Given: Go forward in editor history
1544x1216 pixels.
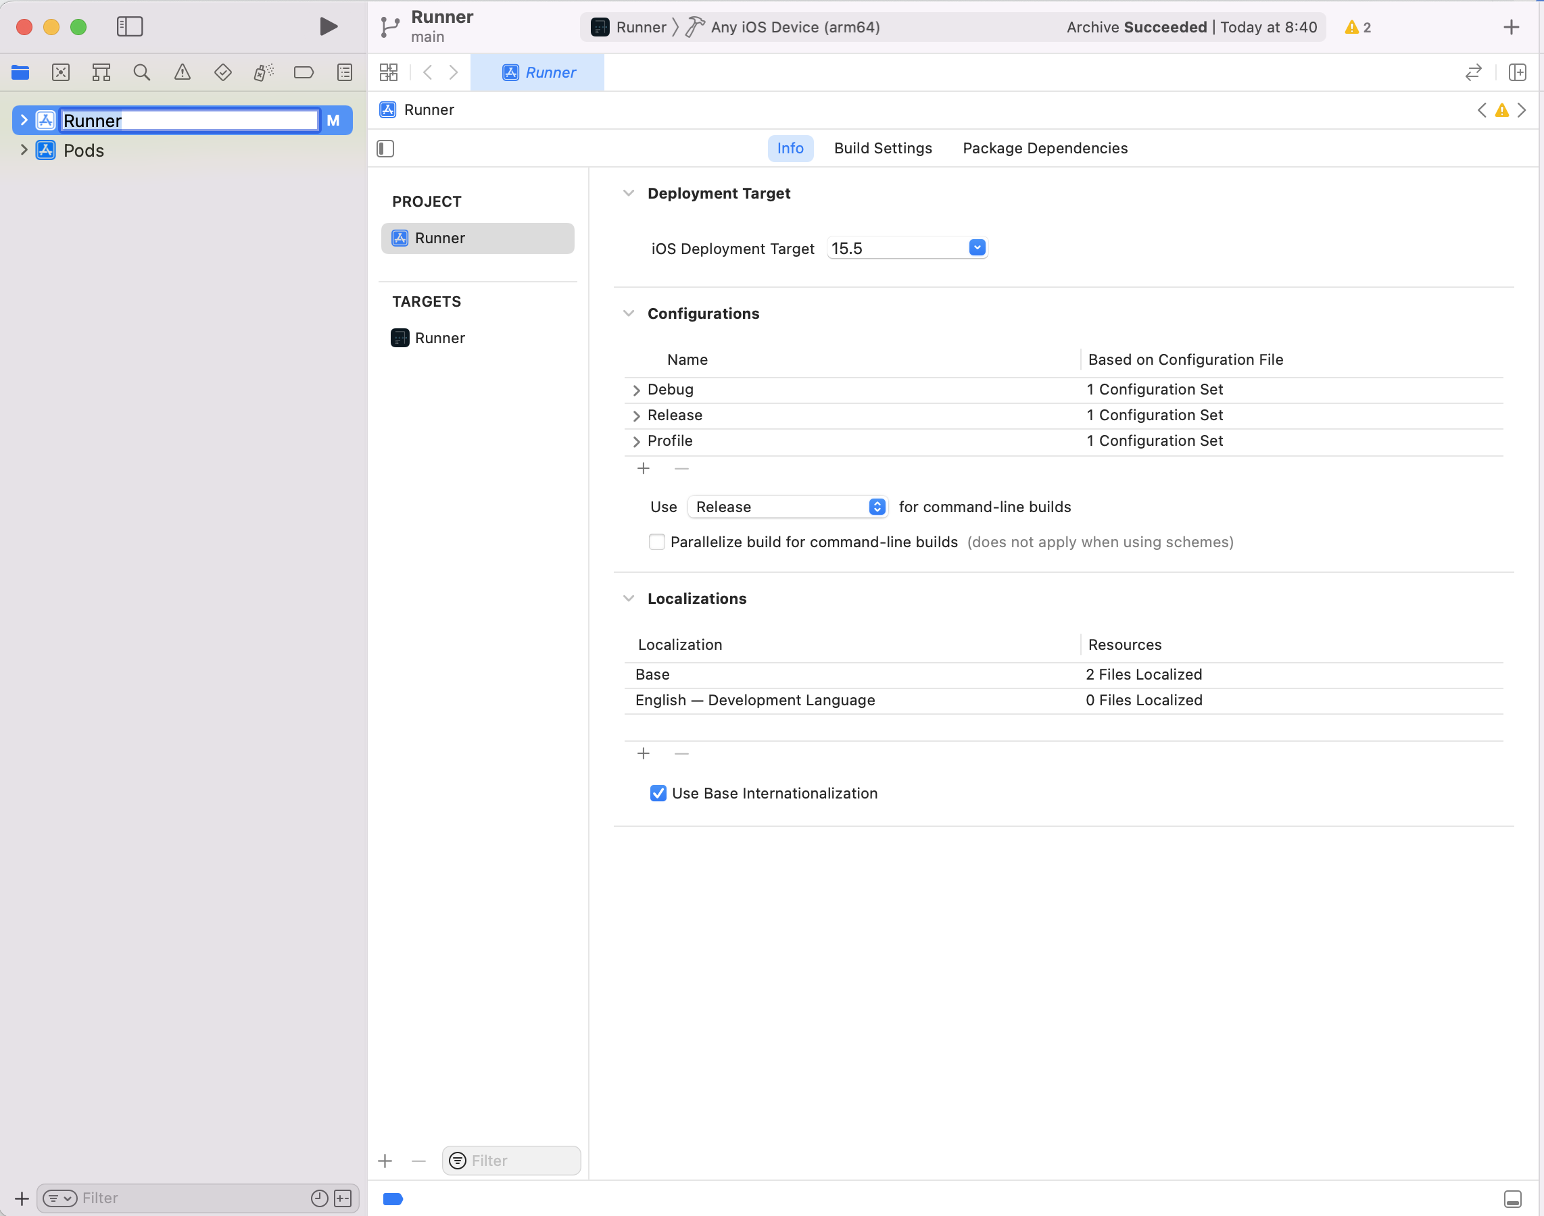Looking at the screenshot, I should pos(453,72).
